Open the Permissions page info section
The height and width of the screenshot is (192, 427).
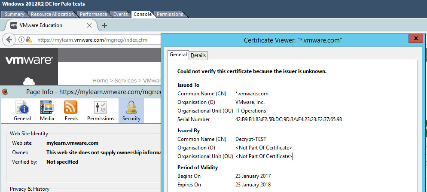101,111
